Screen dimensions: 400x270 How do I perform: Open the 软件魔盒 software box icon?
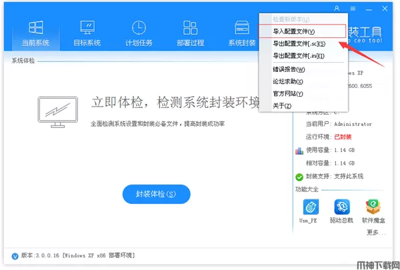(373, 207)
